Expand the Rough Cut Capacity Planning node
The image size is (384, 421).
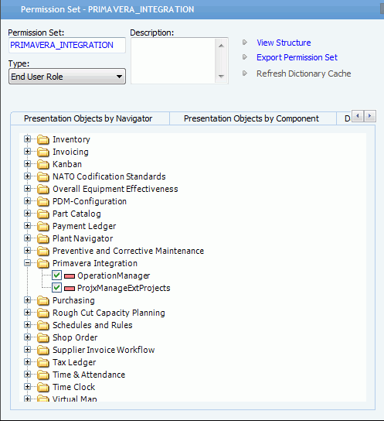[x=27, y=312]
